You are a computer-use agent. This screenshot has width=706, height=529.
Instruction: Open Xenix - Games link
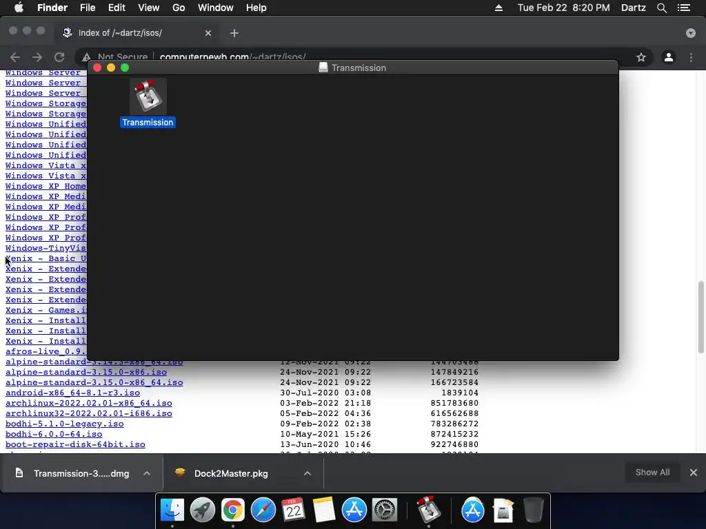[46, 311]
